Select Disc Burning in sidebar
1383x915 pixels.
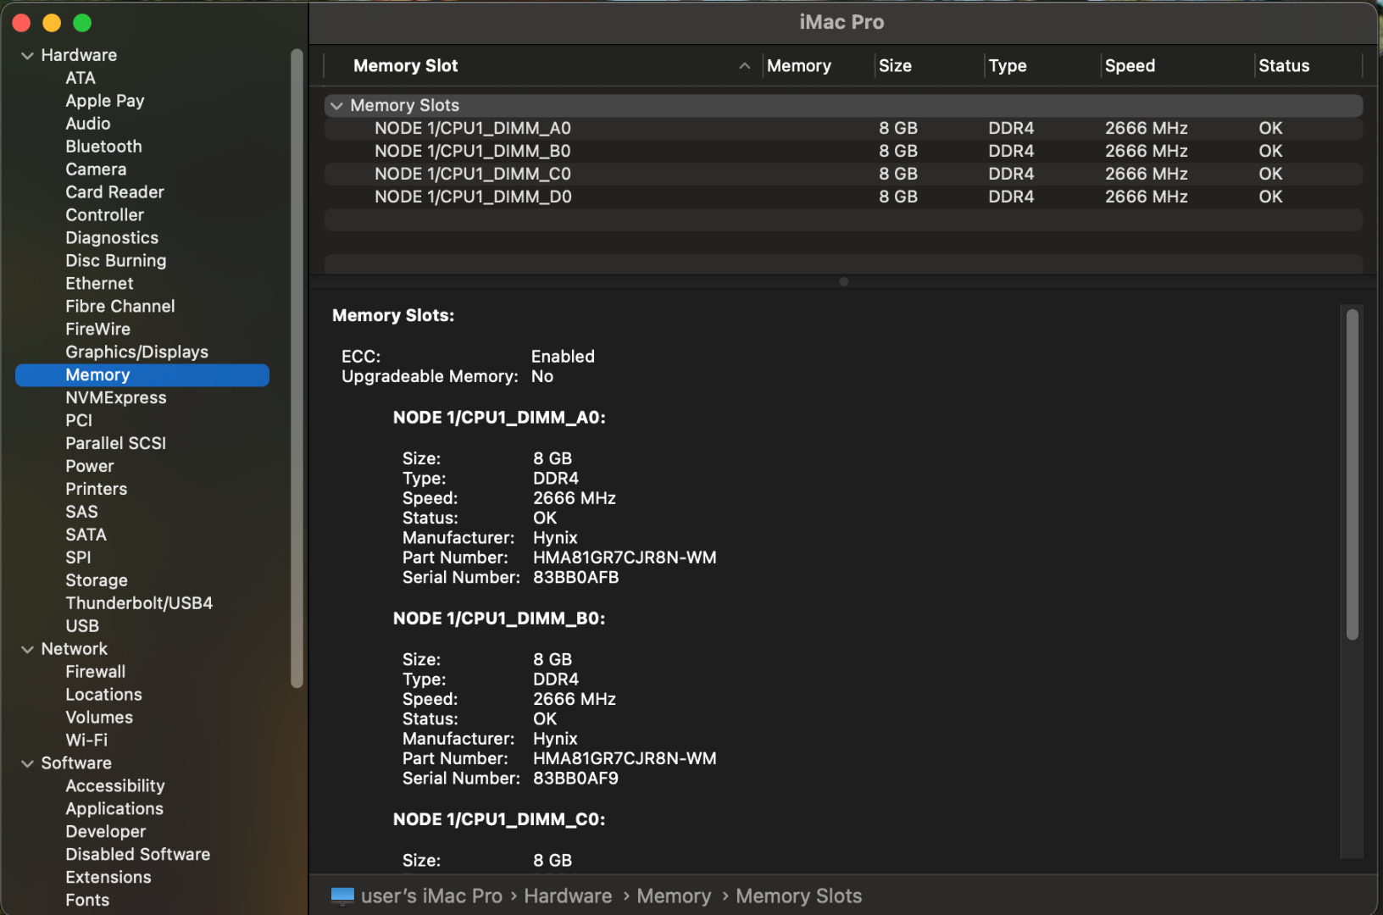click(116, 261)
